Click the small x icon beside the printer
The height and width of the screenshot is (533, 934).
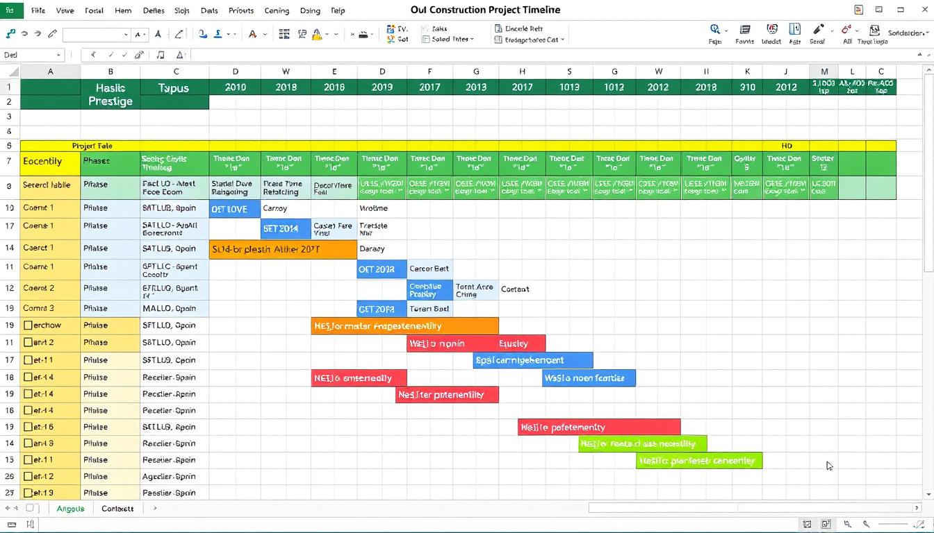point(352,34)
